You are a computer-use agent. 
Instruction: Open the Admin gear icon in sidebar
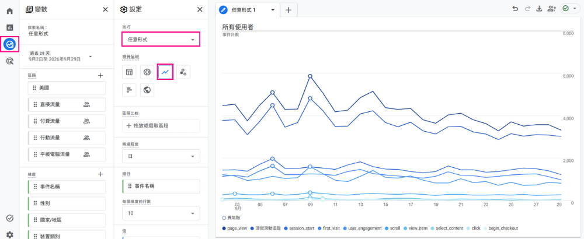point(10,234)
